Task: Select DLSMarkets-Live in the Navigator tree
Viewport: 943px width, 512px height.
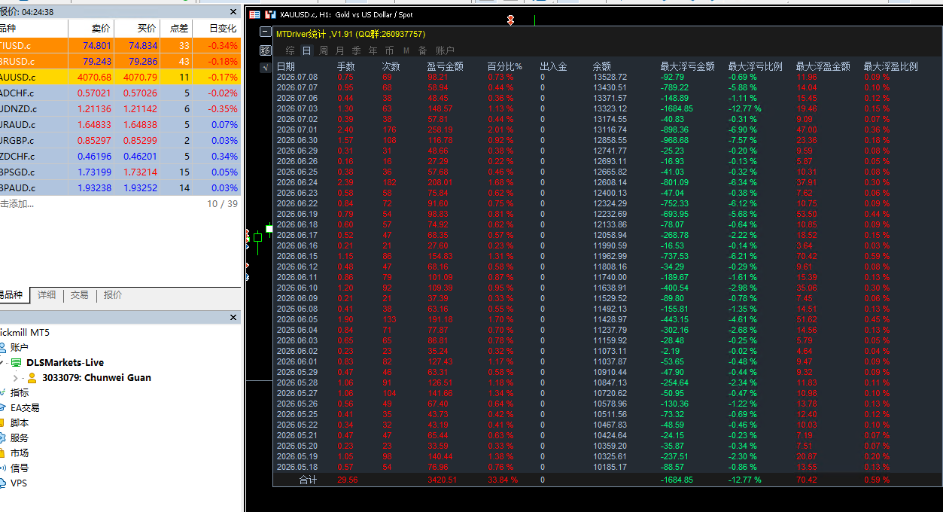Action: (x=65, y=363)
